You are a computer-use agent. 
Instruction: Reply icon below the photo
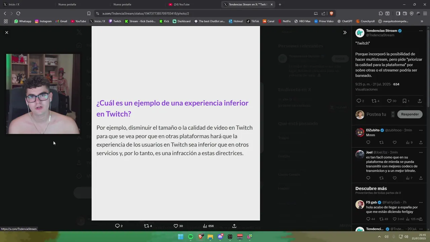(117, 226)
